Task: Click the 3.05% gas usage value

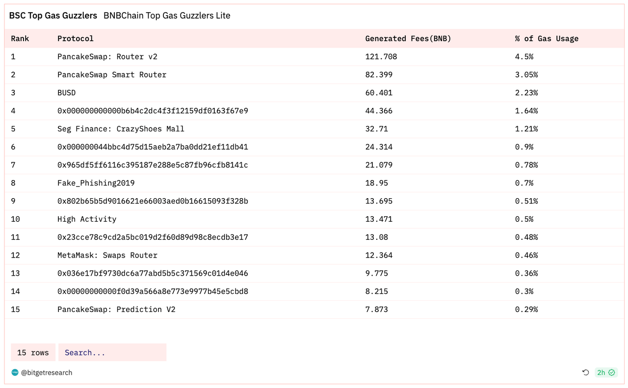Action: (x=526, y=75)
